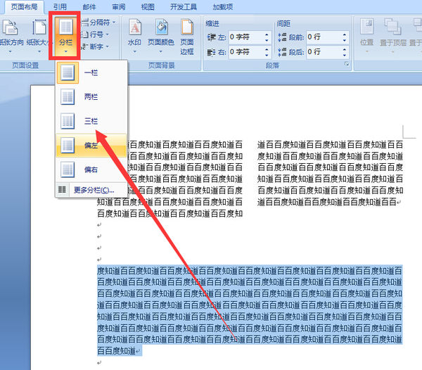Switch to the 开发工具 tab

(x=184, y=7)
